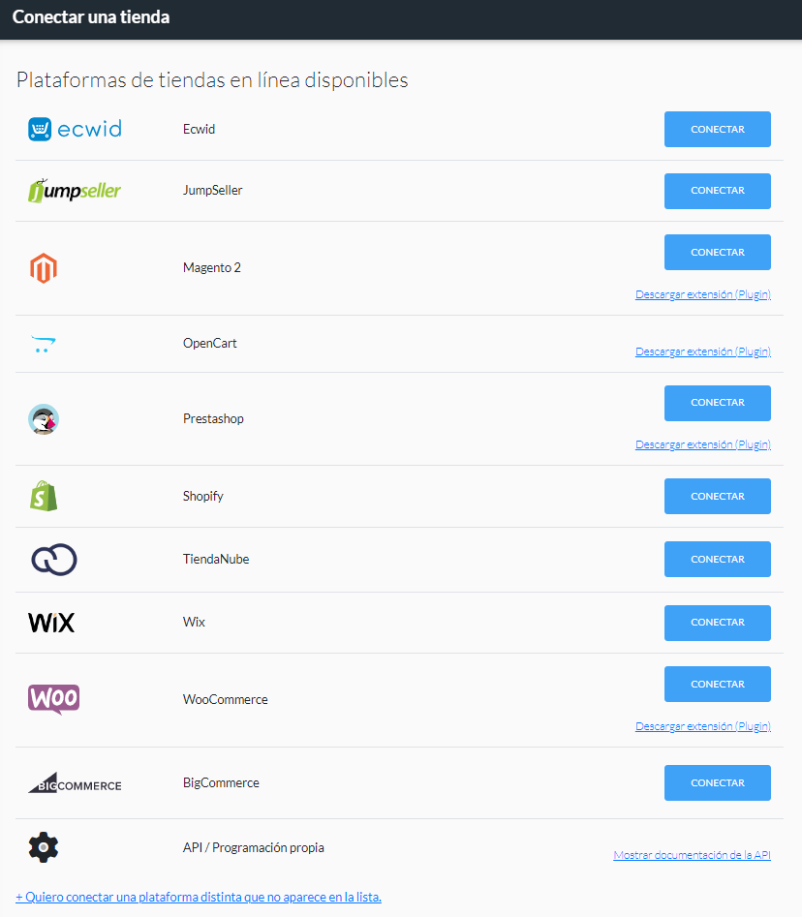This screenshot has height=917, width=802.
Task: Connect the BigCommerce store
Action: pyautogui.click(x=717, y=783)
